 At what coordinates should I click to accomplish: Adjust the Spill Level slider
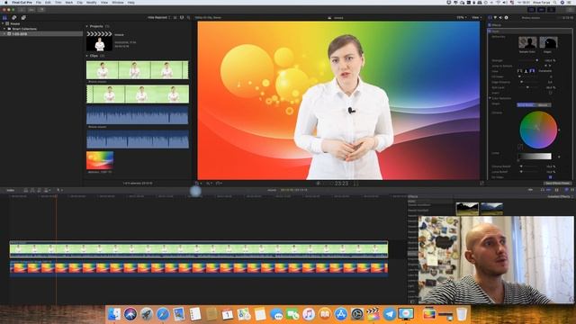click(528, 87)
